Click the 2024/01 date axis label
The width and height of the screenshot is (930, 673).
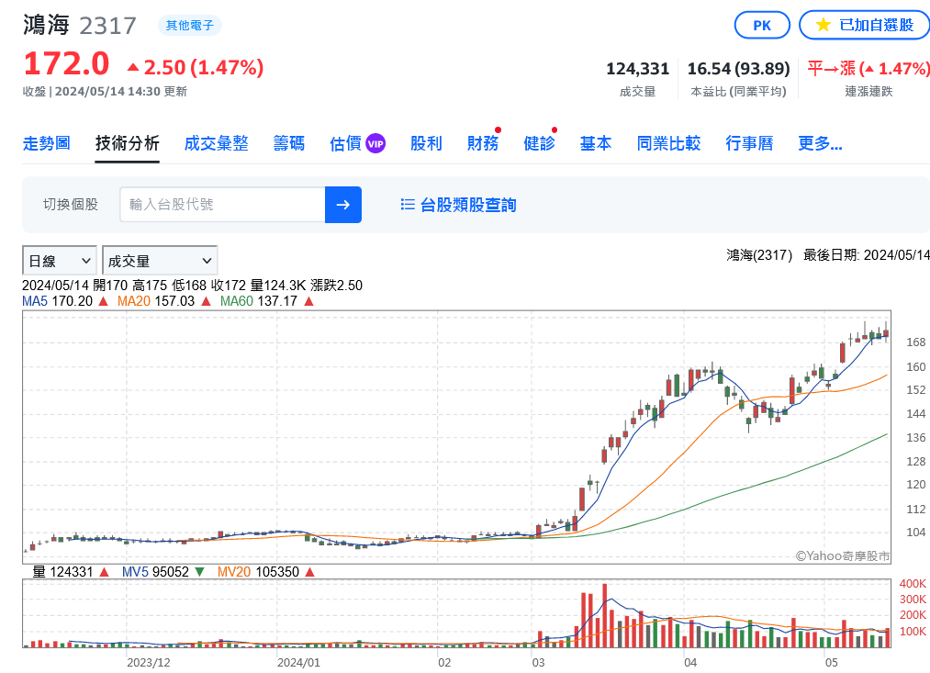(x=298, y=663)
